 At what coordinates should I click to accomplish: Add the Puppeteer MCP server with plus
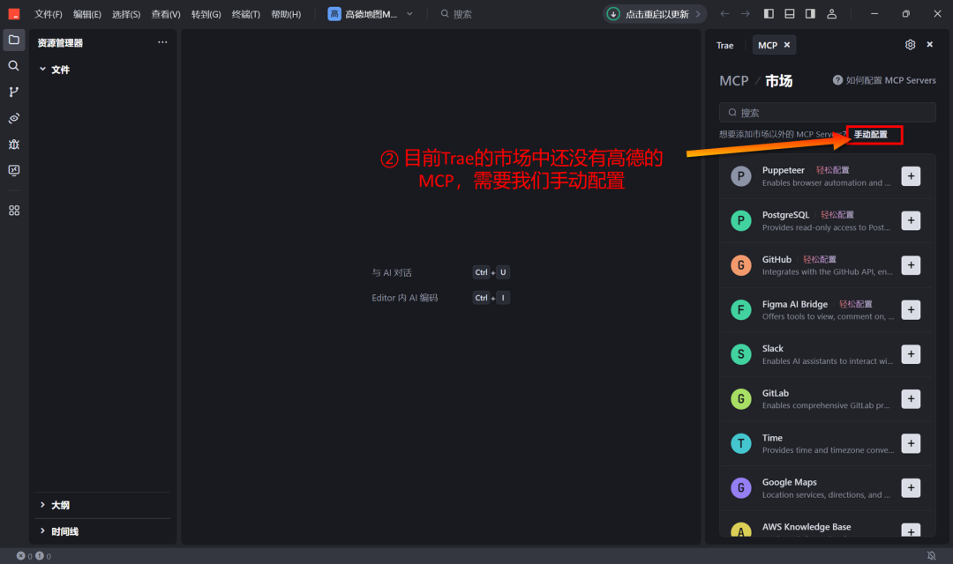point(911,176)
